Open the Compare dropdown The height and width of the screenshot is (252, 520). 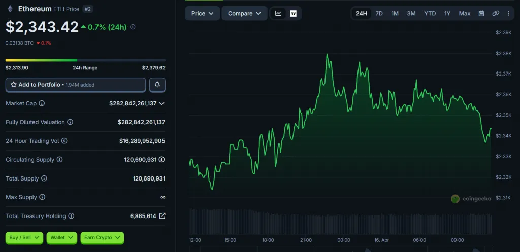tap(244, 13)
